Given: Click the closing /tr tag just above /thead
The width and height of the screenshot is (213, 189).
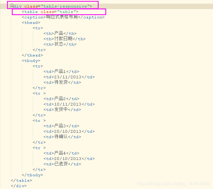Looking at the screenshot, I should (x=39, y=50).
